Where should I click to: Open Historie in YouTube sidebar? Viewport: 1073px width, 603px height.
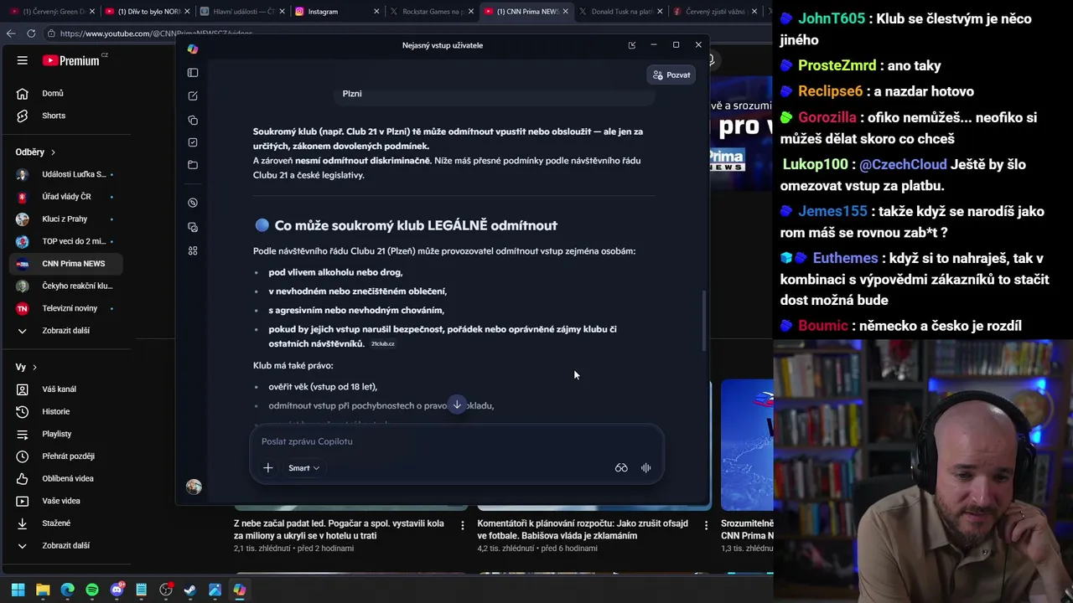tap(65, 412)
